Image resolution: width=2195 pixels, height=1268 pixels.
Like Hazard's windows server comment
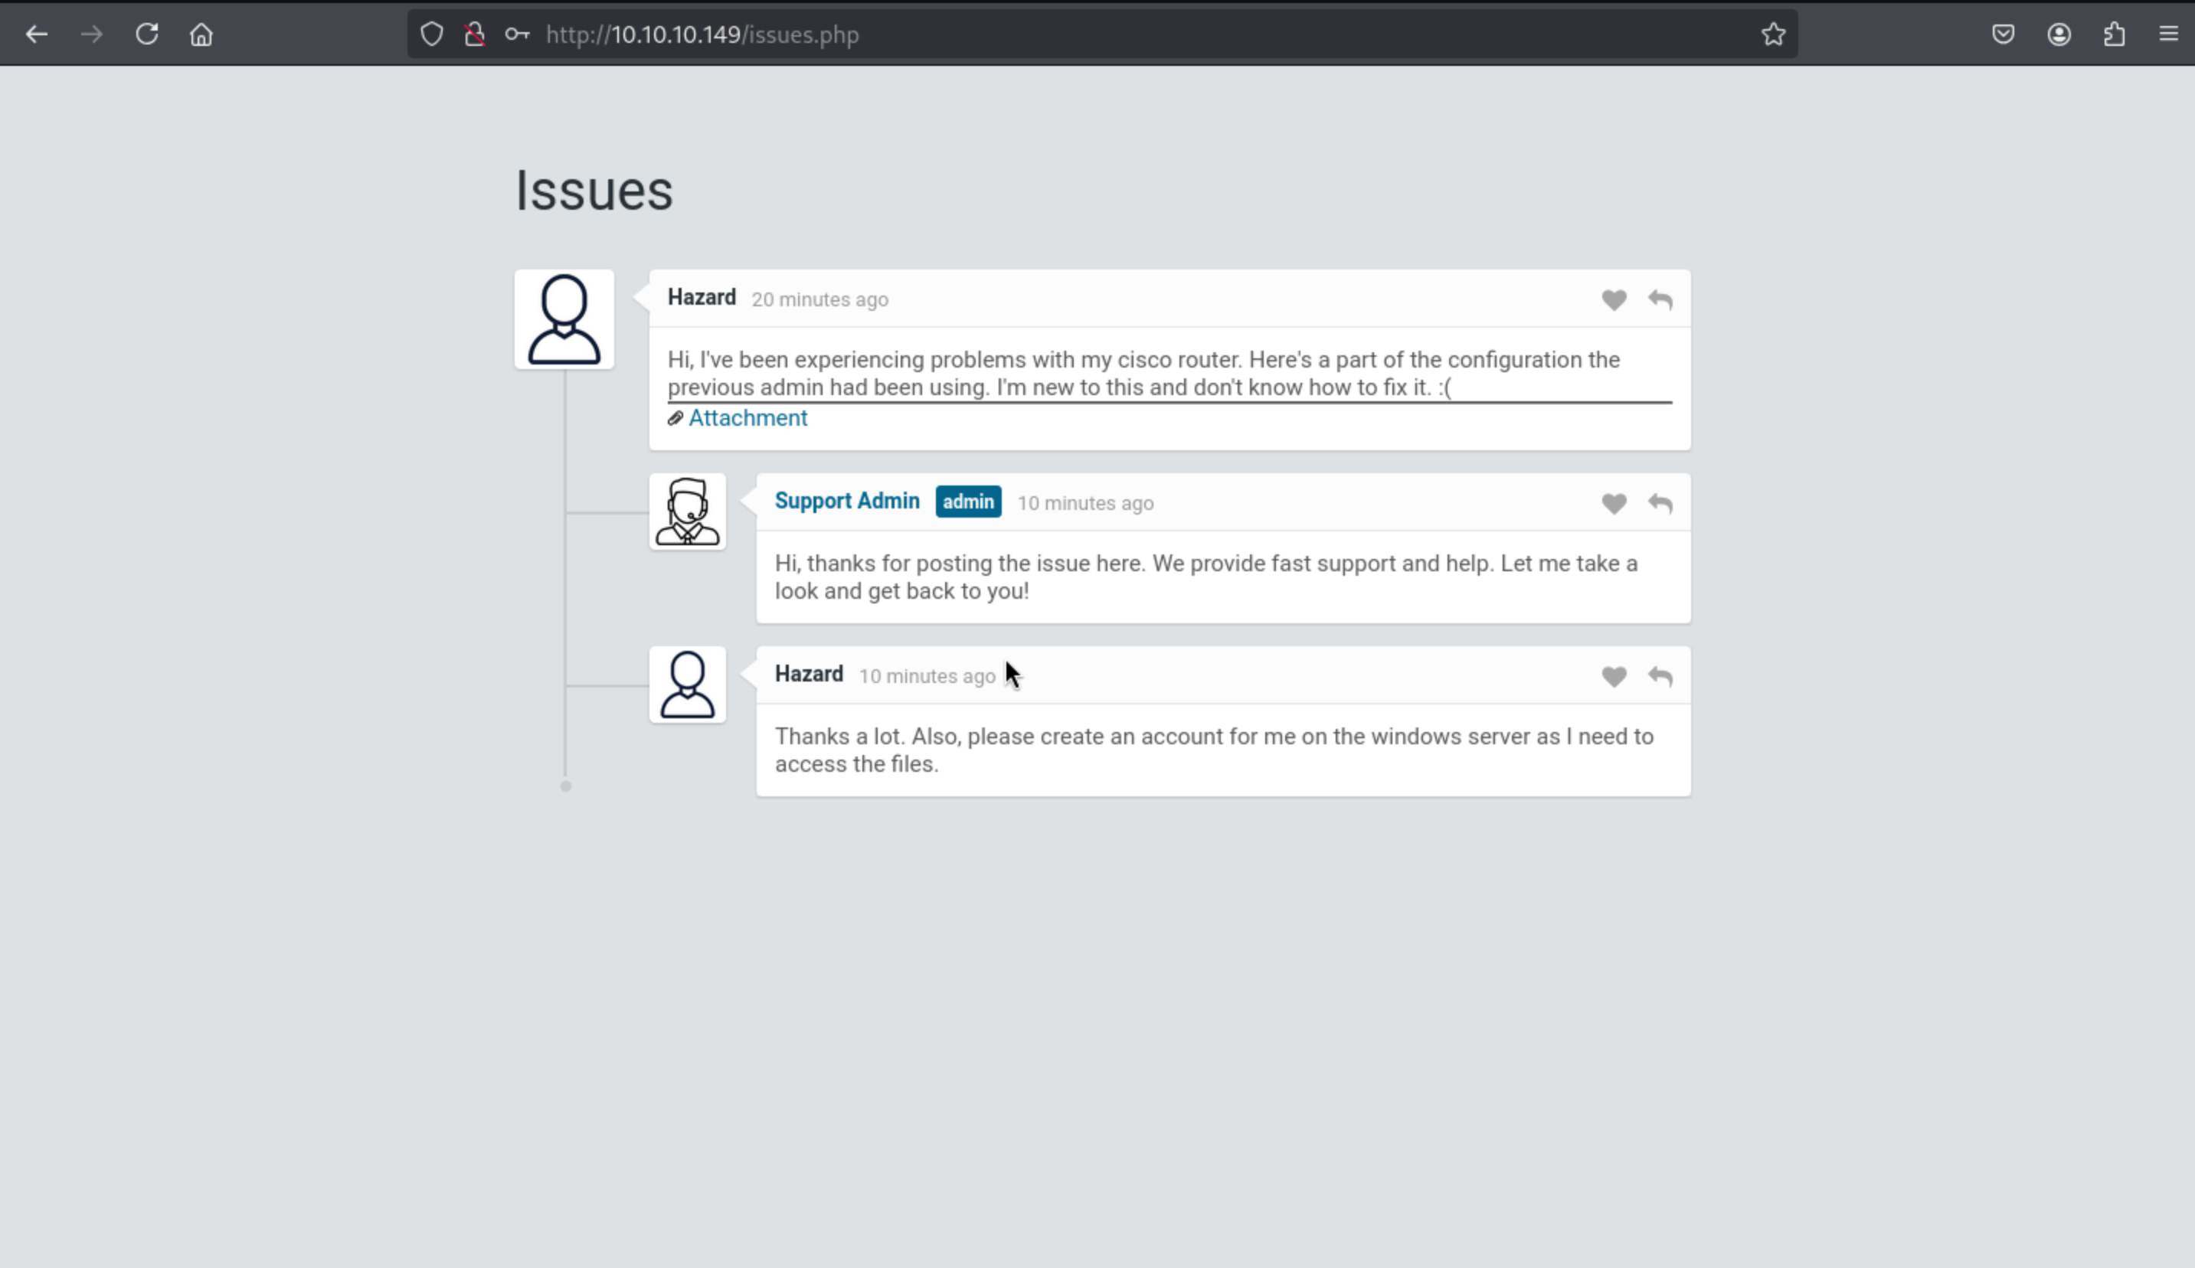(1613, 677)
